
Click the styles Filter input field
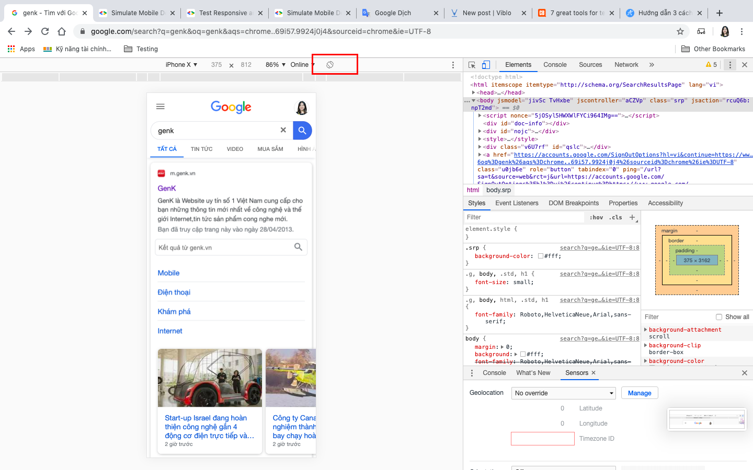tap(525, 217)
